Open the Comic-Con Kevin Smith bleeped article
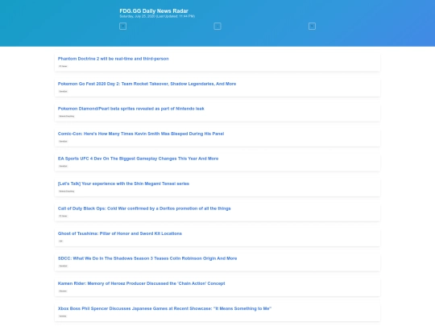Screen dimensions: 435x326 click(141, 134)
